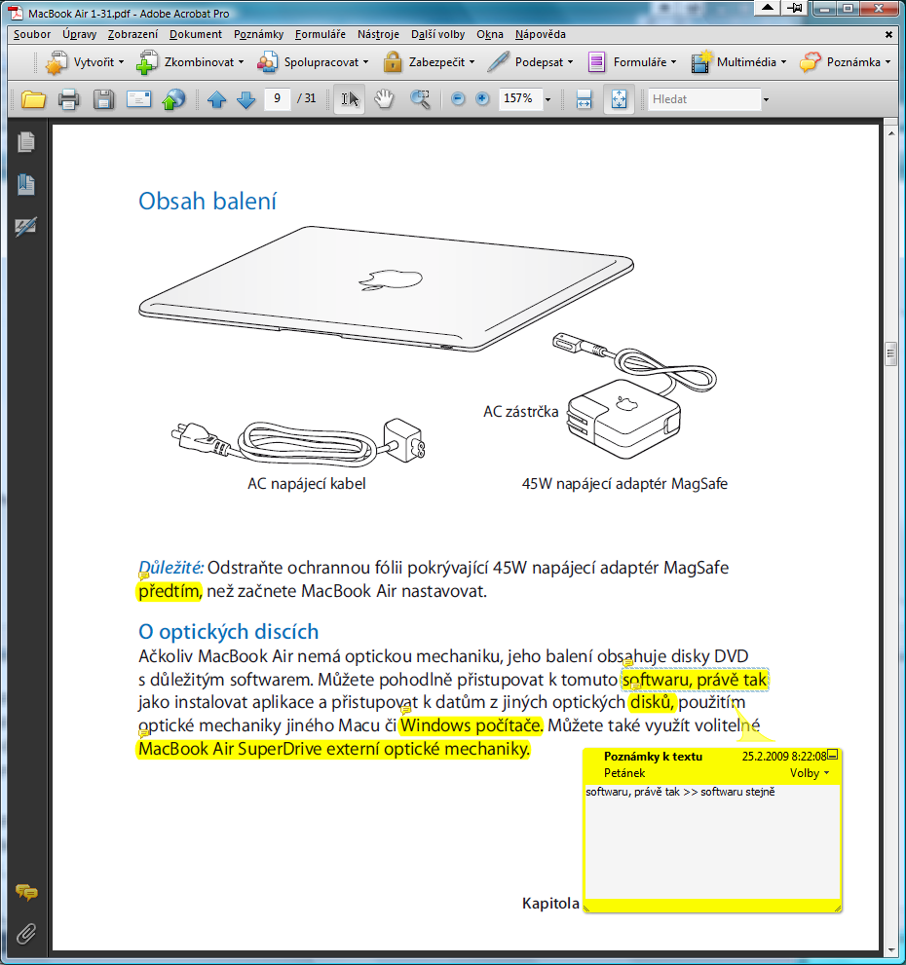This screenshot has height=965, width=906.
Task: Click the Save floppy disk icon
Action: click(x=103, y=99)
